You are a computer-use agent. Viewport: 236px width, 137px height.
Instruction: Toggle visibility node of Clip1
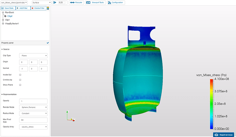pyautogui.click(x=3, y=20)
